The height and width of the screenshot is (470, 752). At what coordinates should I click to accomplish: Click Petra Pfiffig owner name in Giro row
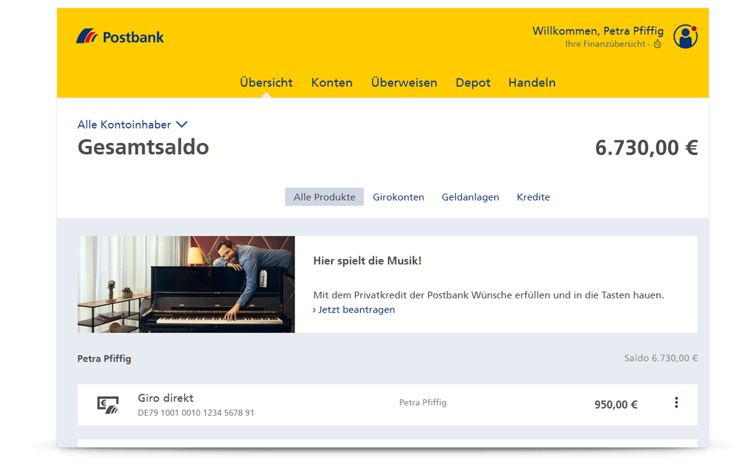[x=423, y=402]
